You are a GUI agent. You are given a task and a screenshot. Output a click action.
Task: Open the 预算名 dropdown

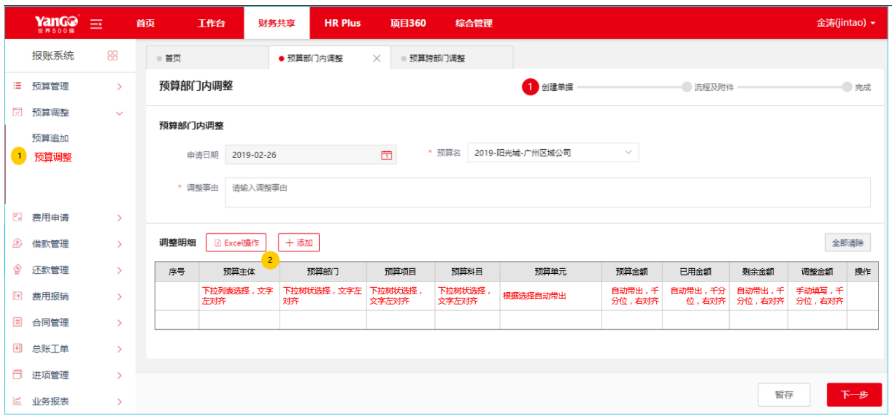click(553, 152)
